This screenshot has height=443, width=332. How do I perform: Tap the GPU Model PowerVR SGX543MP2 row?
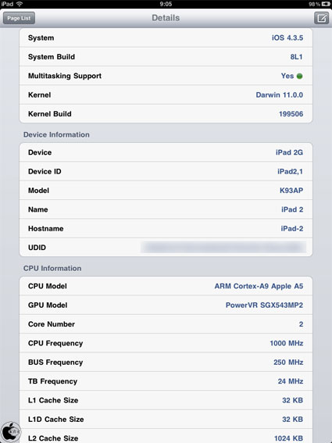(x=166, y=305)
